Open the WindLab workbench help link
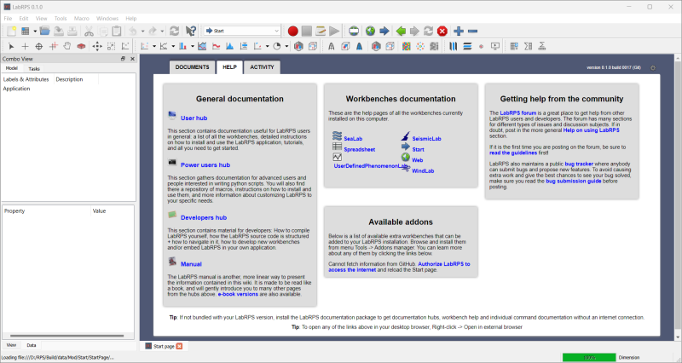Screen dimensions: 682x363 tap(423, 171)
